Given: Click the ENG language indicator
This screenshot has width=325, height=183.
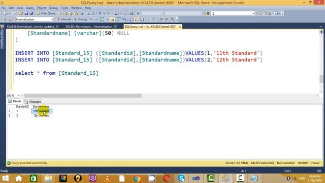Looking at the screenshot, I should [302, 178].
